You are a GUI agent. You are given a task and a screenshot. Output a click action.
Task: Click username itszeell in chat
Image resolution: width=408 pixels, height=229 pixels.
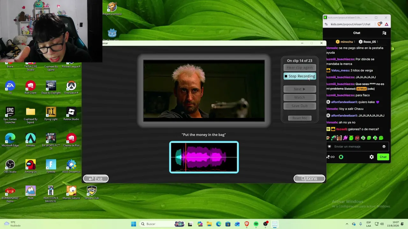point(341,129)
